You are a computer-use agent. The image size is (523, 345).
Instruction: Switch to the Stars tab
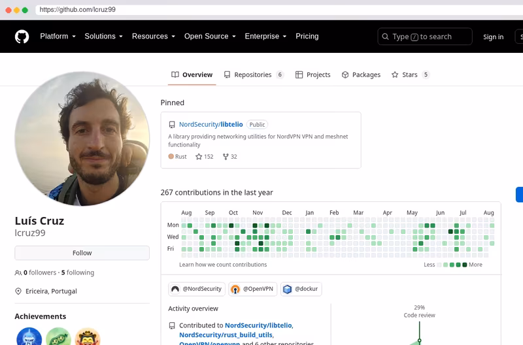[x=411, y=74]
